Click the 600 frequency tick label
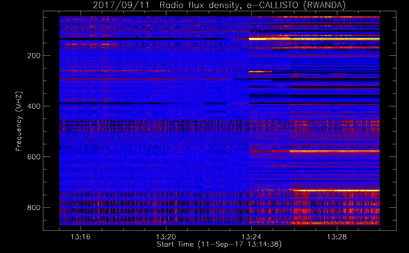 [x=34, y=157]
